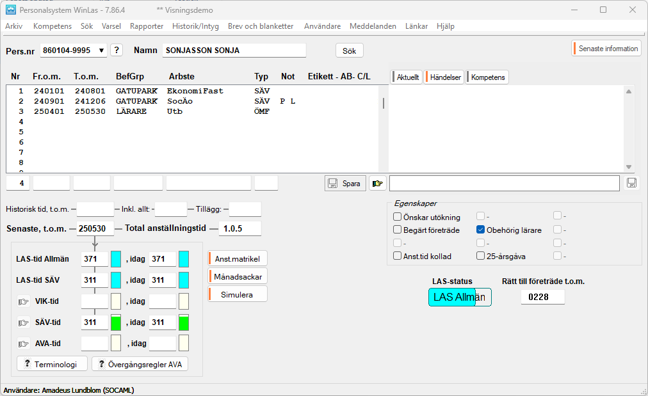Open the Rapporter menu
Image resolution: width=648 pixels, height=396 pixels.
[147, 26]
